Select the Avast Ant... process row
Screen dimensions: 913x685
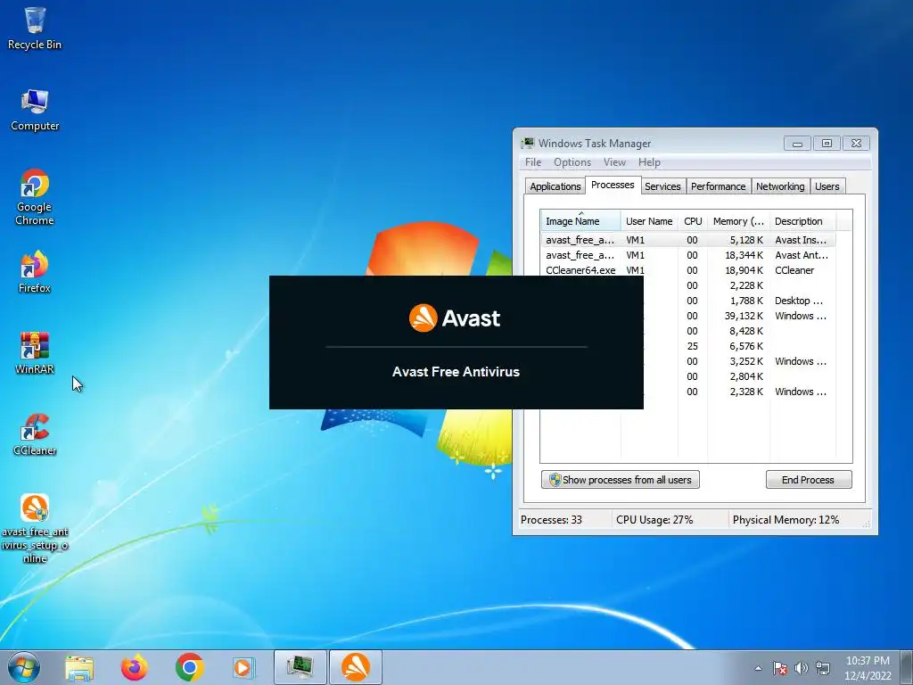click(688, 255)
